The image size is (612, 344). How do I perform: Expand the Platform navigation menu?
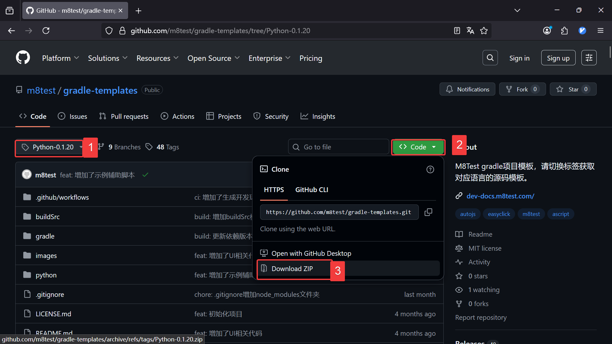point(60,58)
